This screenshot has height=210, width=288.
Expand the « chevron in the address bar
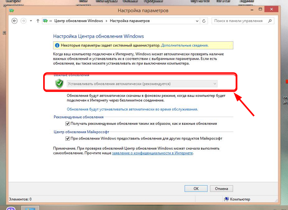(x=51, y=21)
